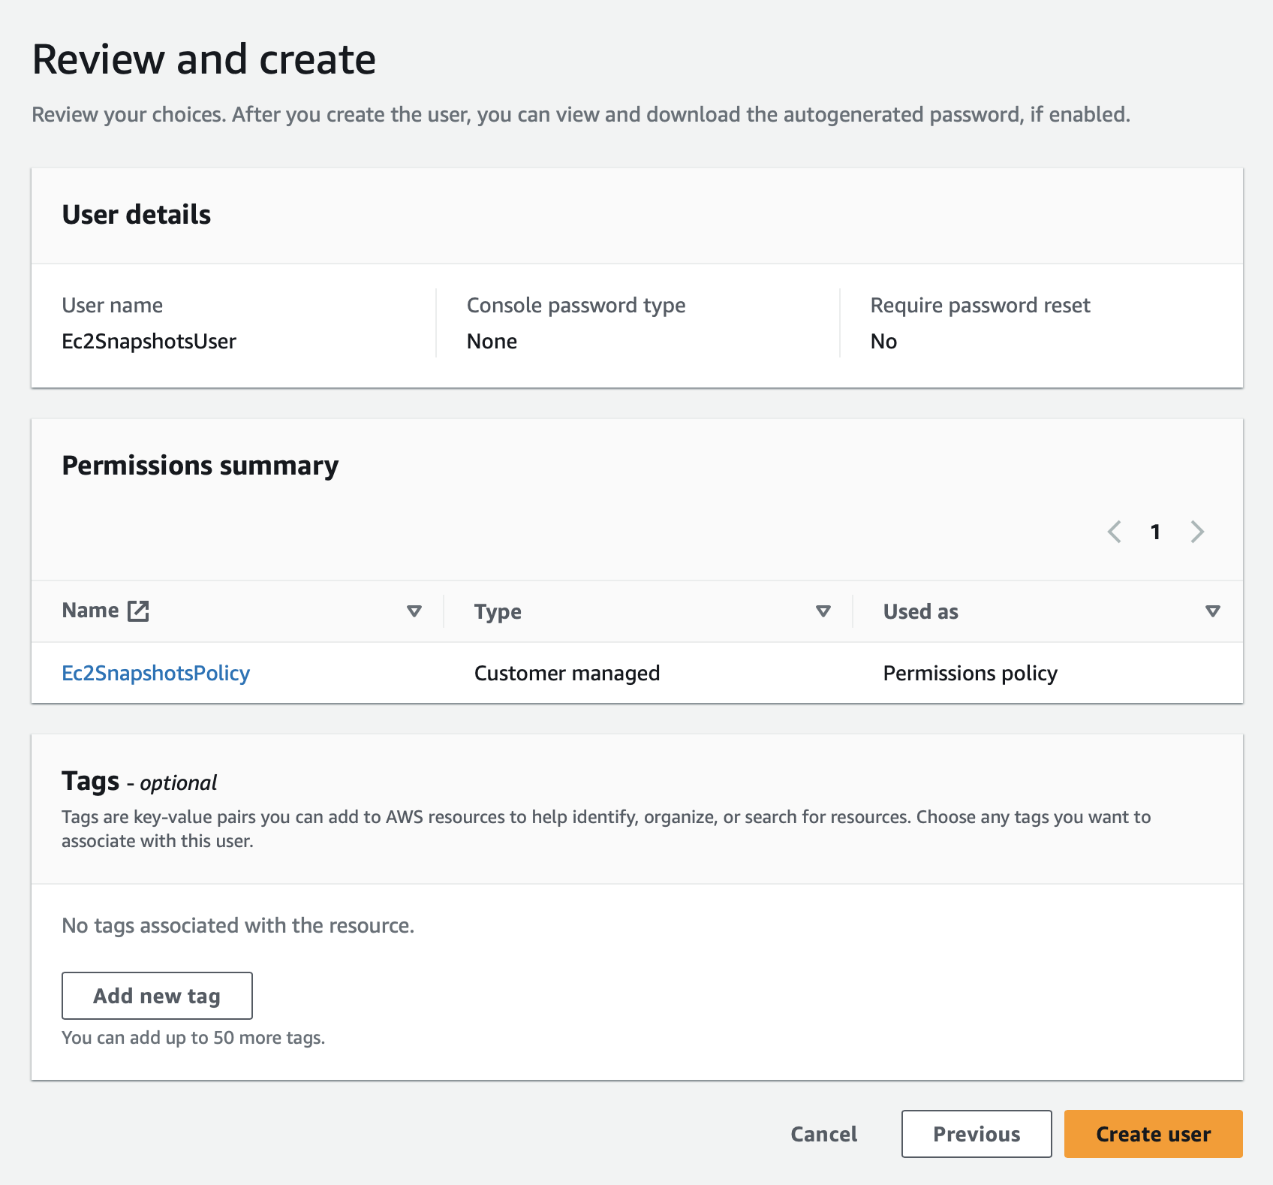This screenshot has height=1185, width=1273.
Task: Sort the permissions table by Name
Action: point(90,611)
